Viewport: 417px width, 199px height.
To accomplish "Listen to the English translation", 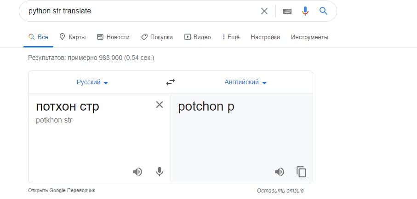I will click(279, 172).
